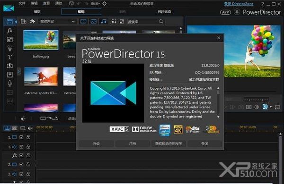Image resolution: width=284 pixels, height=184 pixels.
Task: Open the 3D mode dropdown arrow
Action: [x=271, y=107]
